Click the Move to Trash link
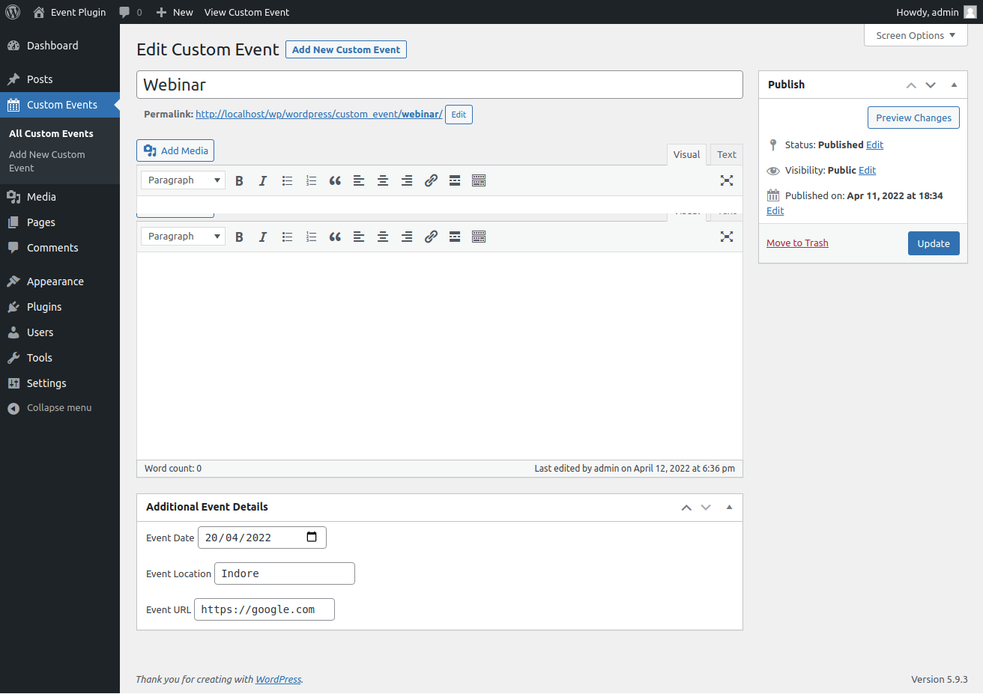 click(797, 243)
